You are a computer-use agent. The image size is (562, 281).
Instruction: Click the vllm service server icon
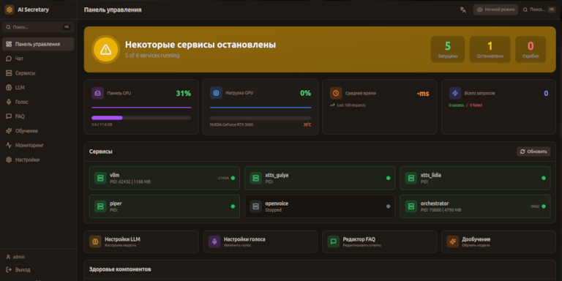(x=100, y=178)
